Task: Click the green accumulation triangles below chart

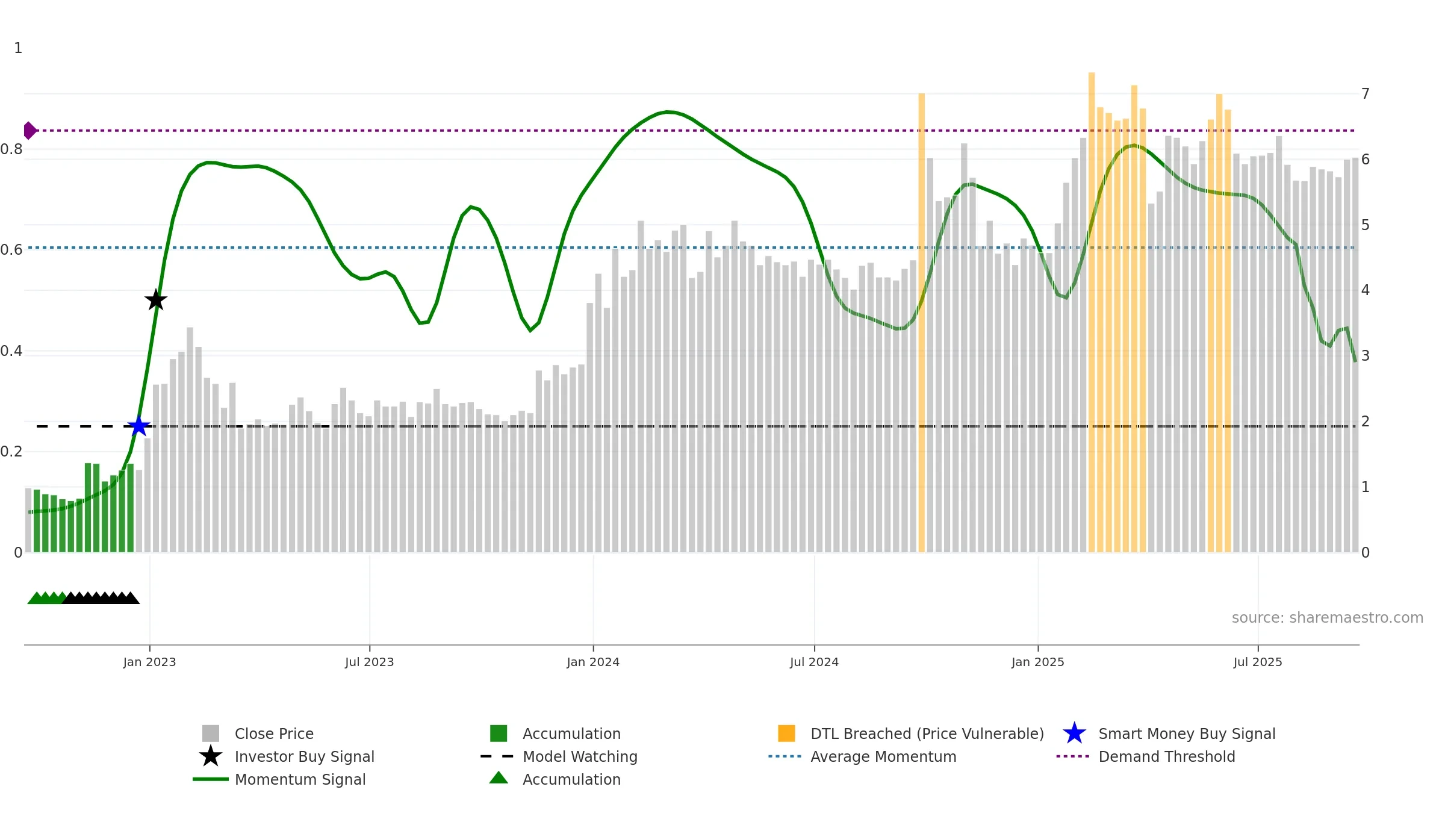Action: click(47, 598)
